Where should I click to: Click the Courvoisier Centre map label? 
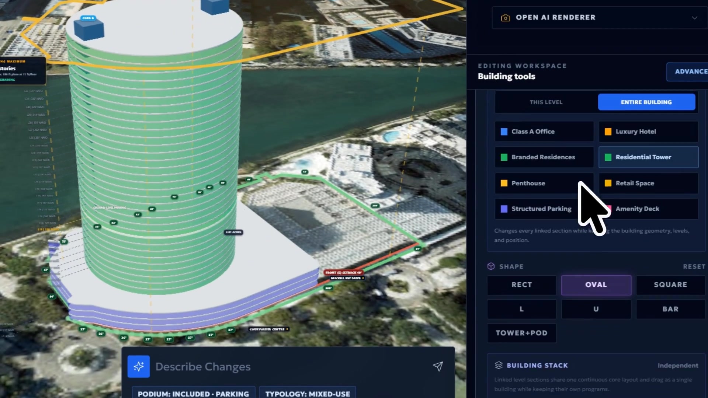tap(269, 329)
